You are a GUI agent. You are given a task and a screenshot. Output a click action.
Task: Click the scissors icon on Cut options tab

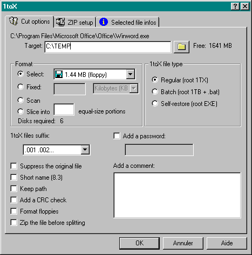tap(13, 21)
